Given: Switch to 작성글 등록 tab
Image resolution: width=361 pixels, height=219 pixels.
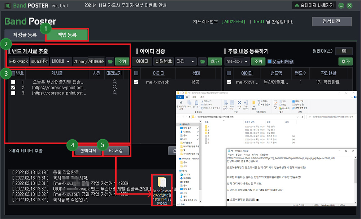Looking at the screenshot, I should (x=25, y=35).
